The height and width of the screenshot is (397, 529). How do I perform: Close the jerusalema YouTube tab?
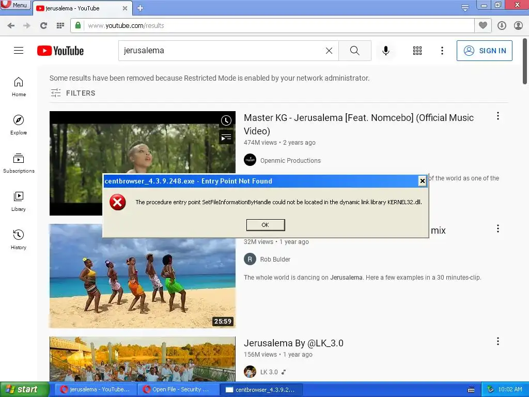point(125,8)
